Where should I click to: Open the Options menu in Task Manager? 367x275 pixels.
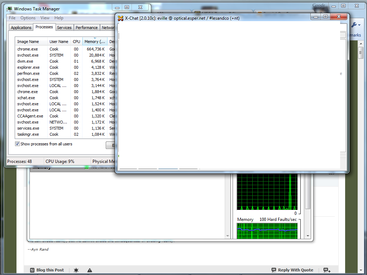(x=28, y=18)
